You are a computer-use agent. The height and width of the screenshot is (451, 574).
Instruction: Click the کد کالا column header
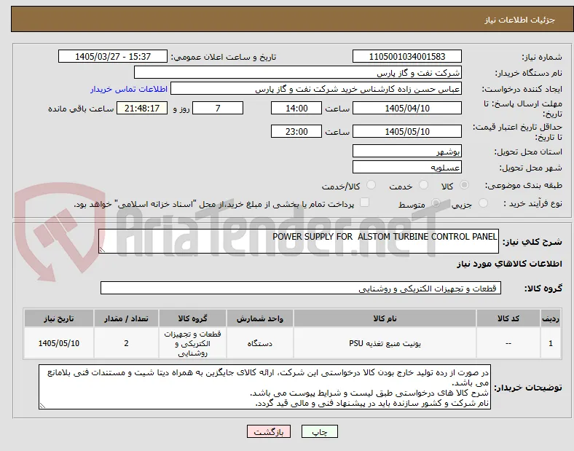coord(508,318)
